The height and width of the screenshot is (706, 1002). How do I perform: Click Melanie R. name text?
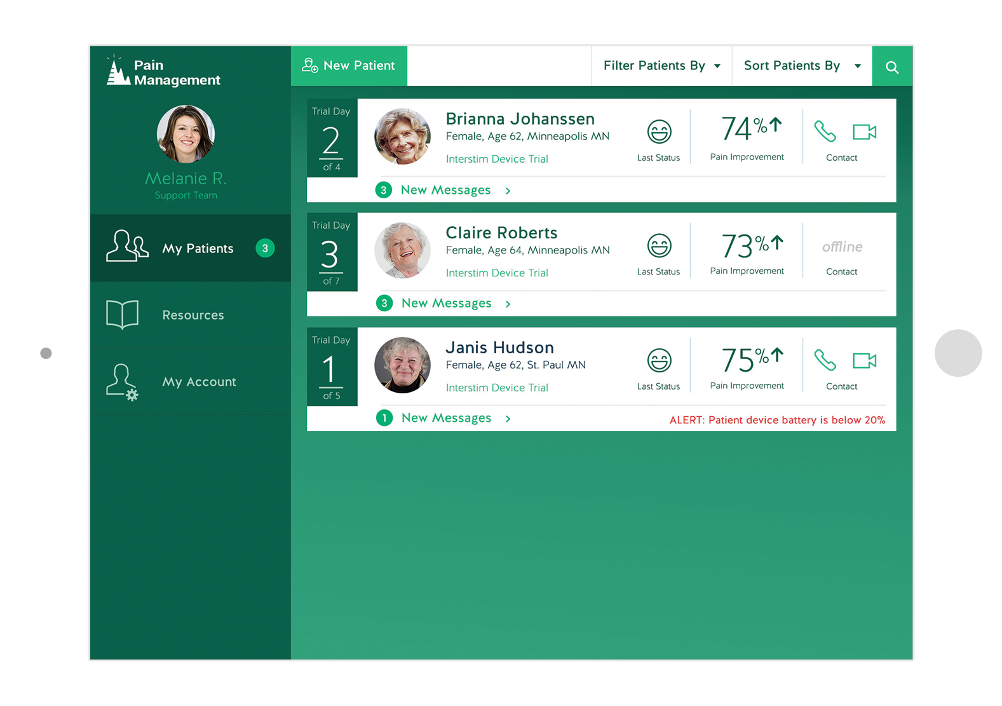click(x=186, y=178)
